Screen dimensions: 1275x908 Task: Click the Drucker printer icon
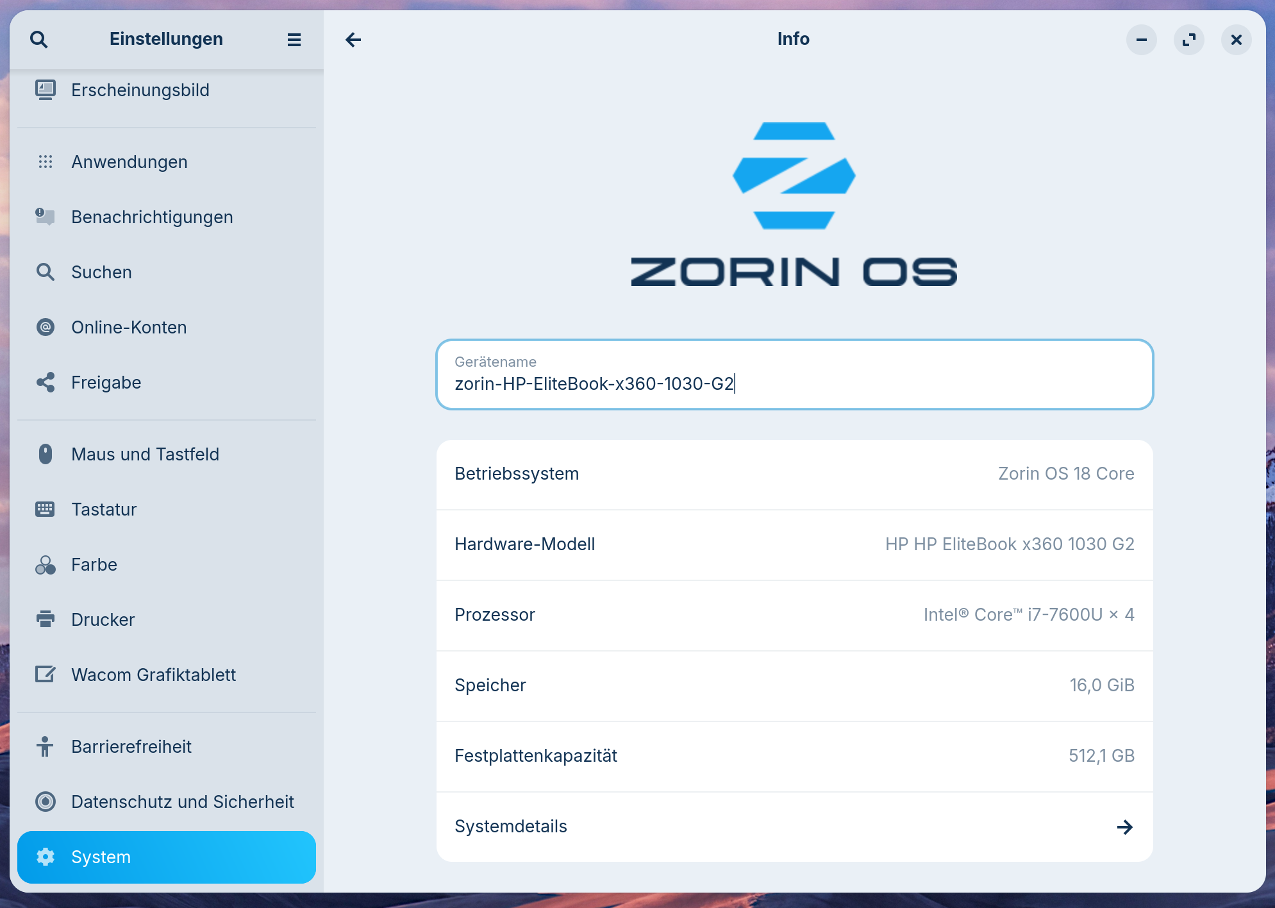coord(46,619)
